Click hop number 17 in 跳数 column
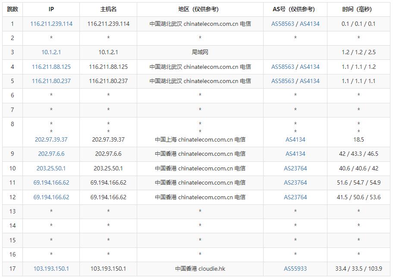This screenshot has width=393, height=278. pyautogui.click(x=13, y=269)
